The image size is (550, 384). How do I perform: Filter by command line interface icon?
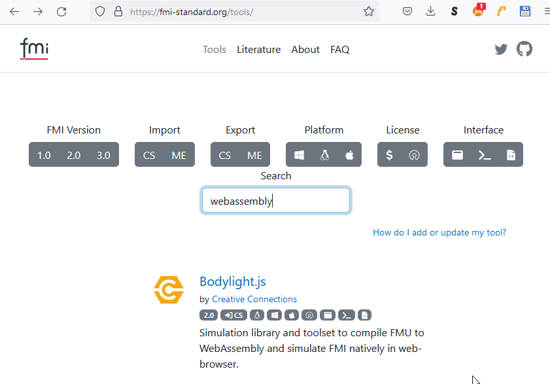pos(484,155)
